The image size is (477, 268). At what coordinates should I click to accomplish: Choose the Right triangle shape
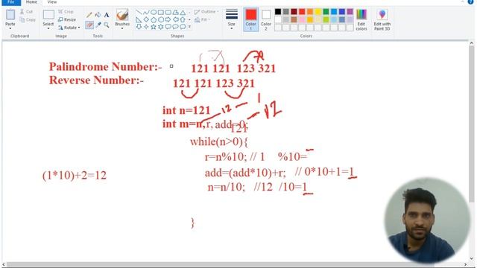coord(139,19)
